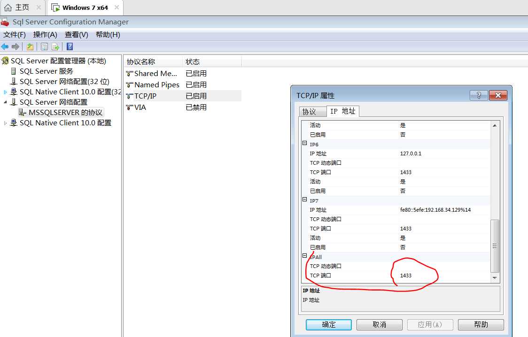The width and height of the screenshot is (528, 337).
Task: Collapse the IP7 section
Action: [x=305, y=199]
